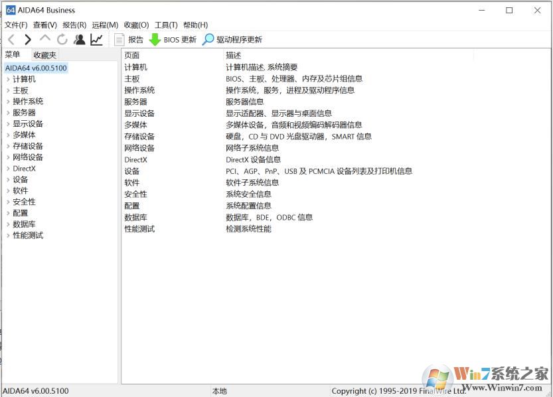Expand the 多媒体 tree node
This screenshot has height=397, width=553.
coord(8,135)
